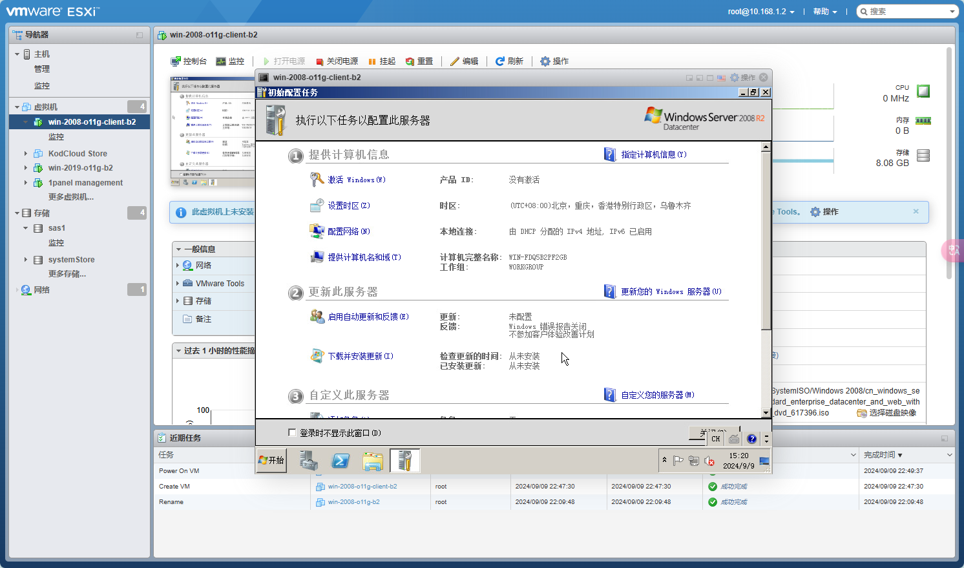This screenshot has width=964, height=568.
Task: Click down arrow on guest window scrollbar
Action: tap(766, 413)
